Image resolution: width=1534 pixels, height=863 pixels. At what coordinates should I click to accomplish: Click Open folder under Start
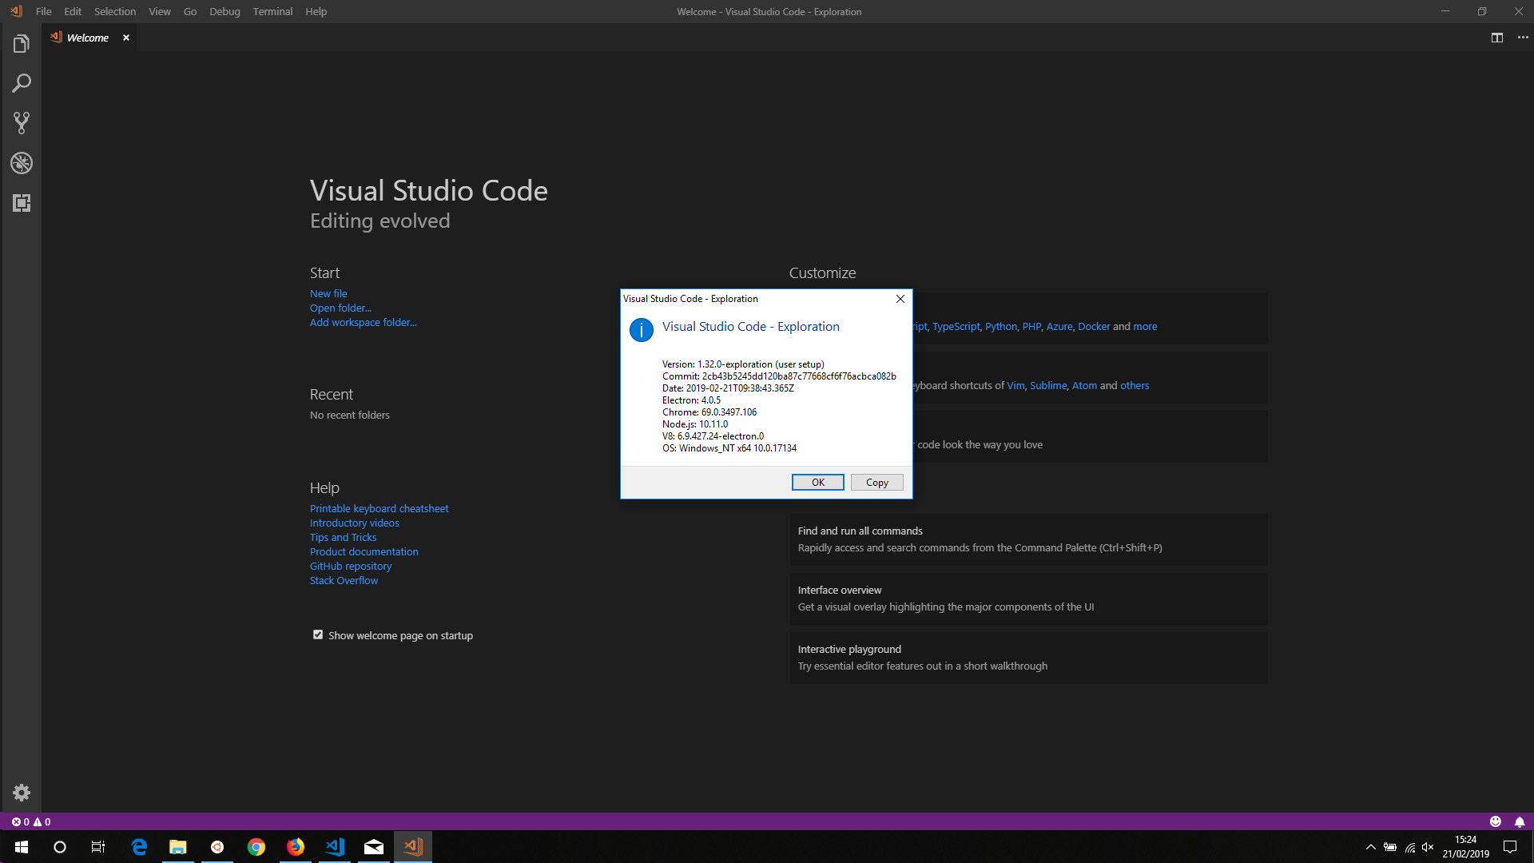point(340,308)
